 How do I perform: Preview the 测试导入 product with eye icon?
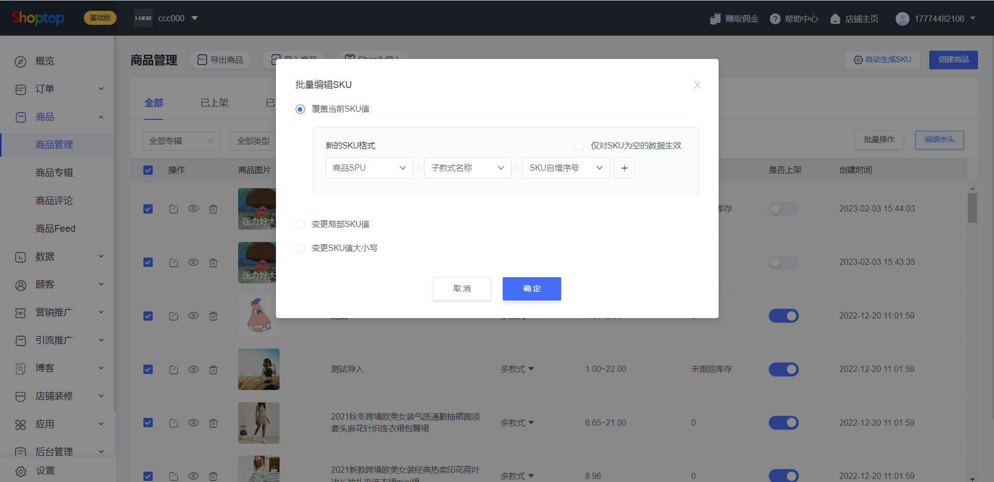coord(194,369)
